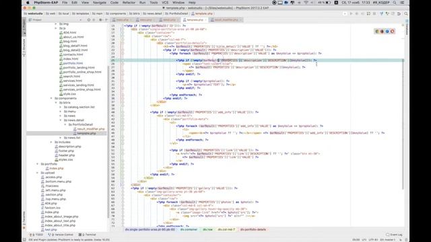This screenshot has height=242, width=431.
Task: Click the UTF-8 encoding indicator in status bar
Action: pos(372,240)
